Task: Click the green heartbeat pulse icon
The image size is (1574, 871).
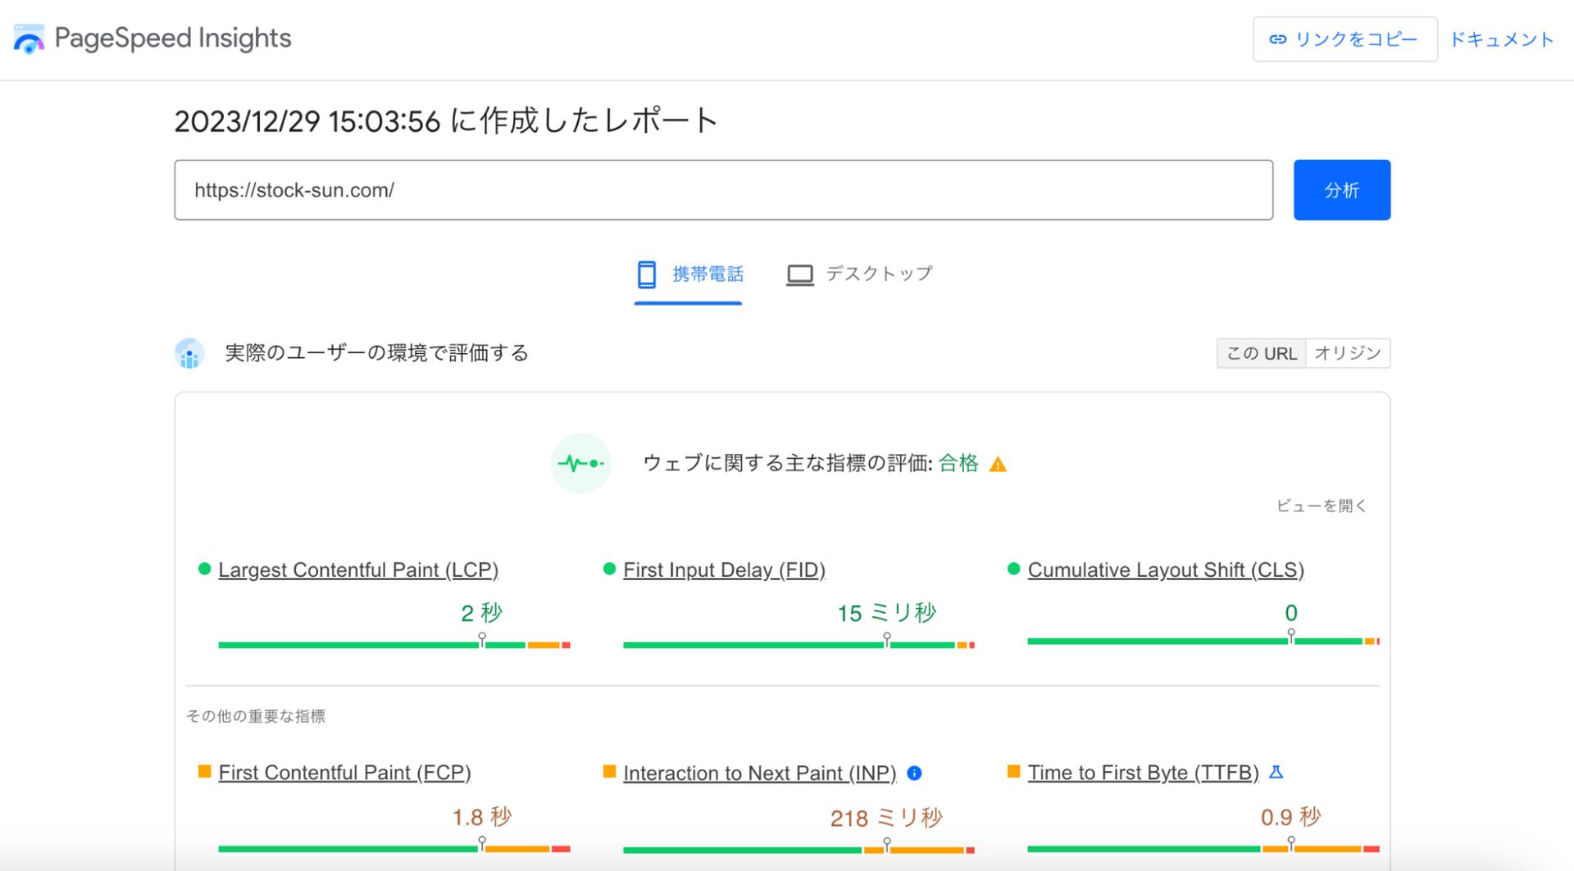Action: click(580, 463)
